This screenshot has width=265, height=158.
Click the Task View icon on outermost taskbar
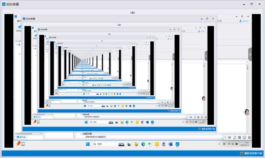click(x=129, y=144)
